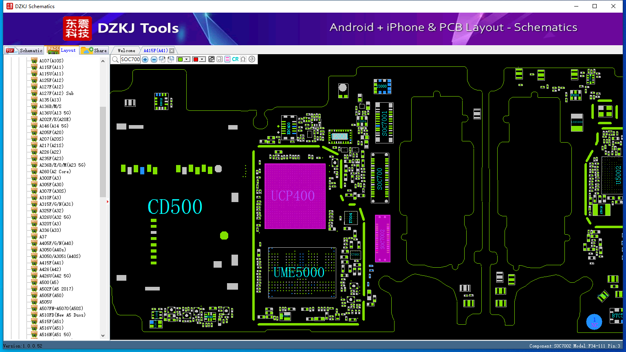Select A507FN-A5070(A50S) model entry

tap(61, 308)
